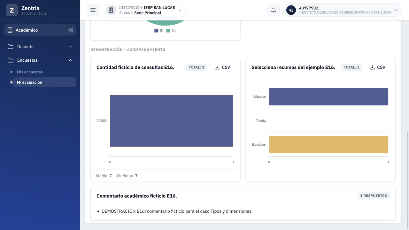Collapse the Encuestas menu chevron
This screenshot has height=230, width=409.
pos(71,60)
